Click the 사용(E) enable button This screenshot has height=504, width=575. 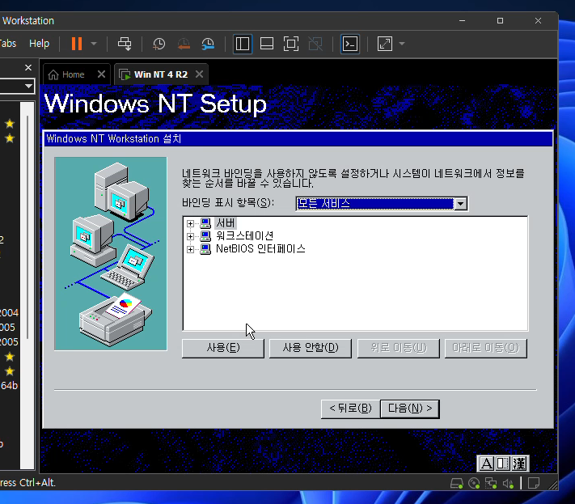[223, 348]
